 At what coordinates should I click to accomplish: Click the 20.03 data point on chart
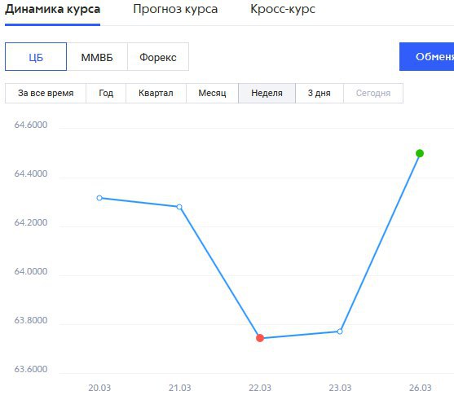coord(99,198)
